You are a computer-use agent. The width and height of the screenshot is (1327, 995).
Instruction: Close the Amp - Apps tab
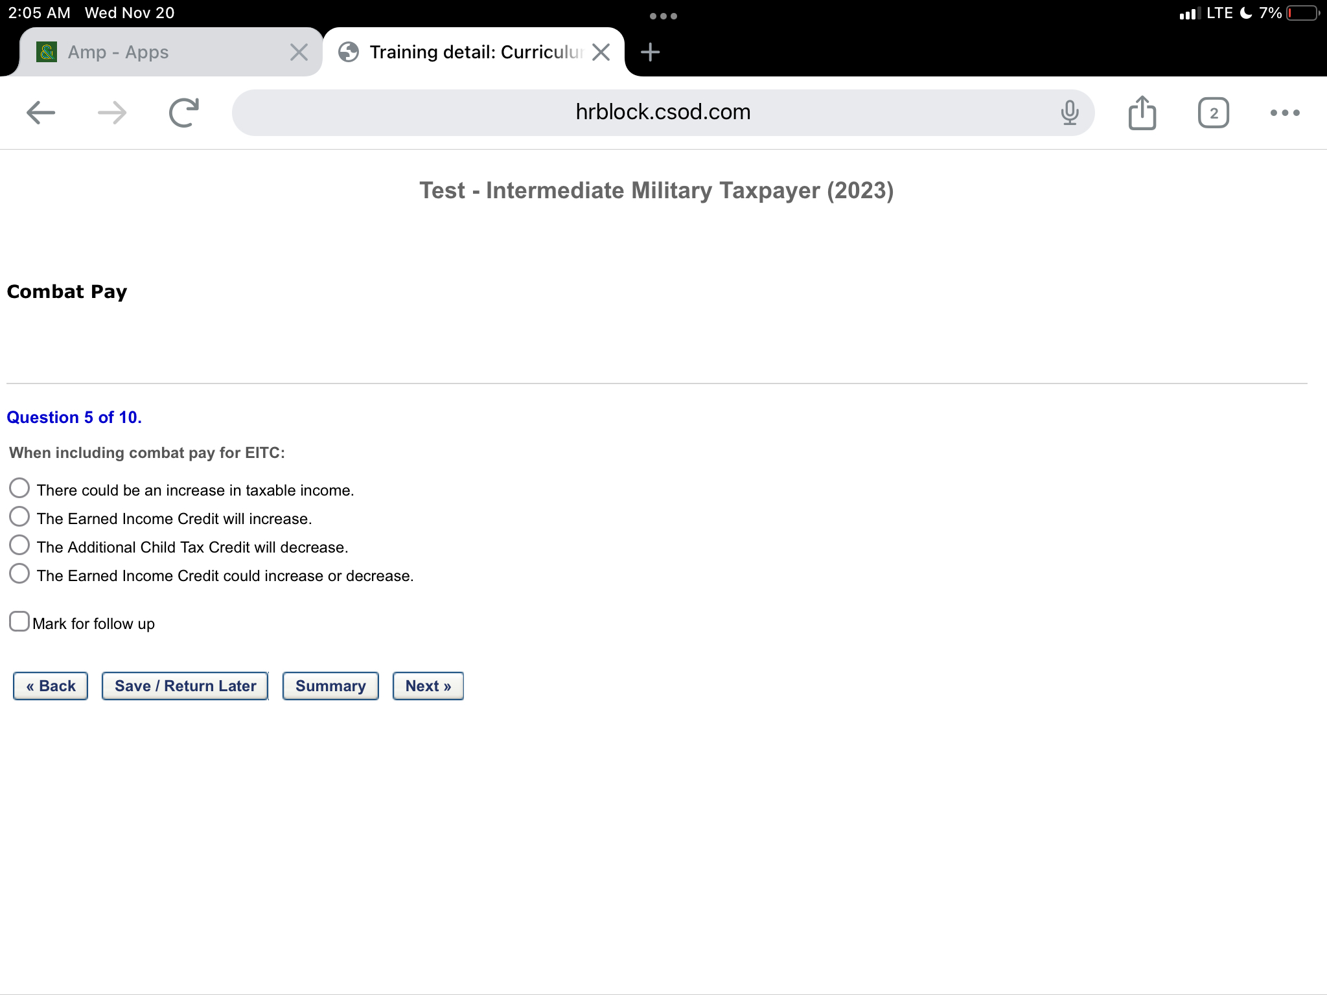(299, 52)
